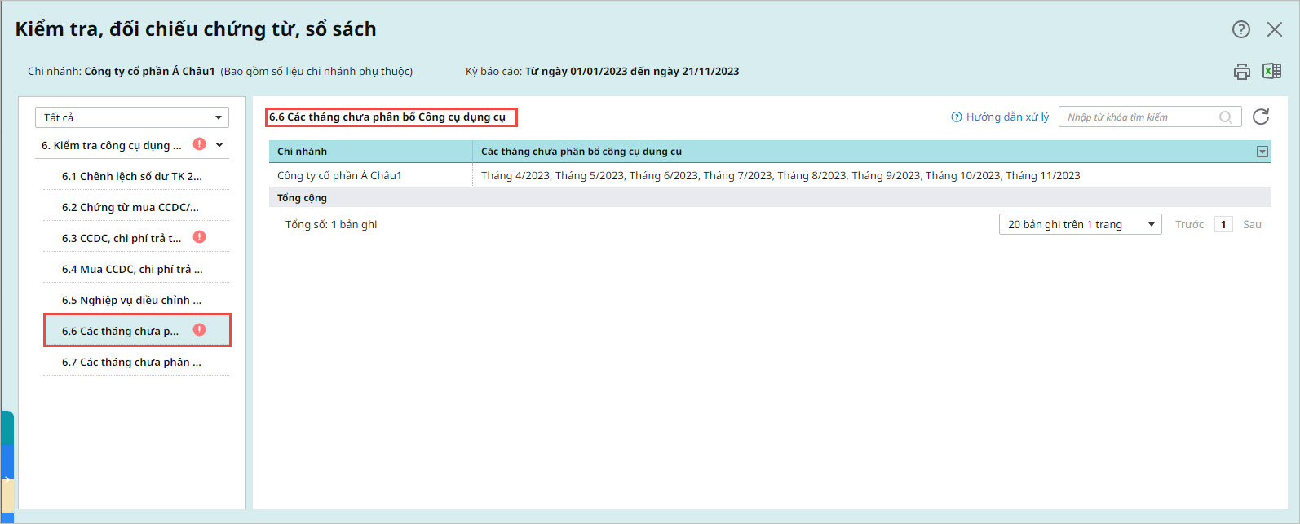Screen dimensions: 1300x524
Task: Click the search magnifier icon
Action: click(x=1225, y=117)
